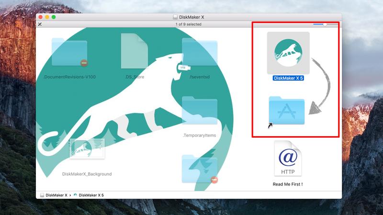Viewport: 383px width, 215px height.
Task: Zoom the window with green button
Action: (54, 17)
